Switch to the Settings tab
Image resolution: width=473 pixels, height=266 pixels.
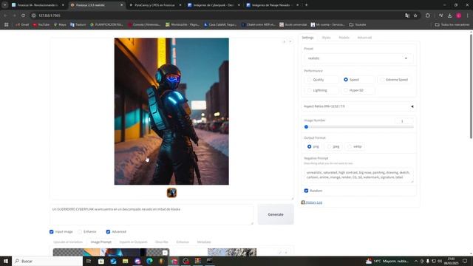307,38
